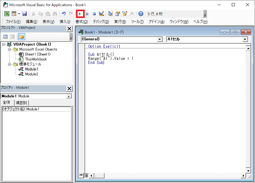
Task: Open the 書式 menu
Action: point(82,22)
